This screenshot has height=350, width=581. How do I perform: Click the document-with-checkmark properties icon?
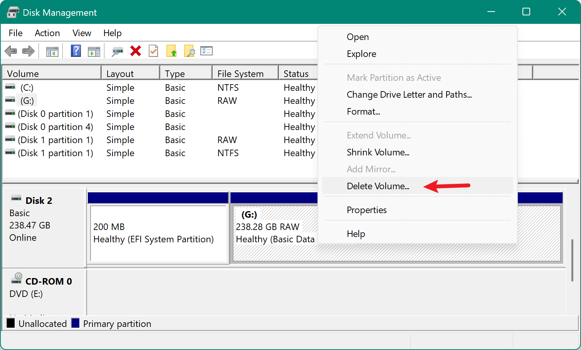tap(153, 50)
